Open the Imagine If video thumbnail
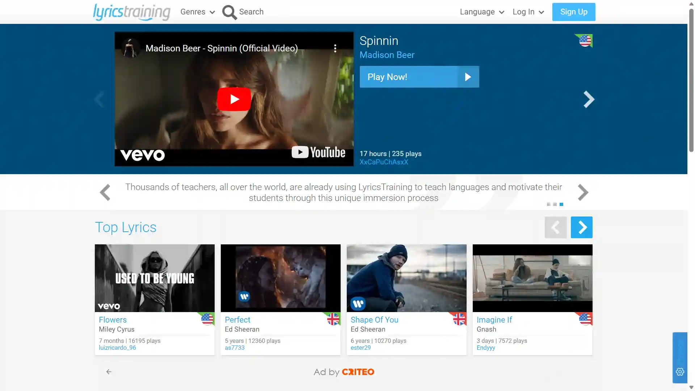Image resolution: width=695 pixels, height=391 pixels. [532, 278]
